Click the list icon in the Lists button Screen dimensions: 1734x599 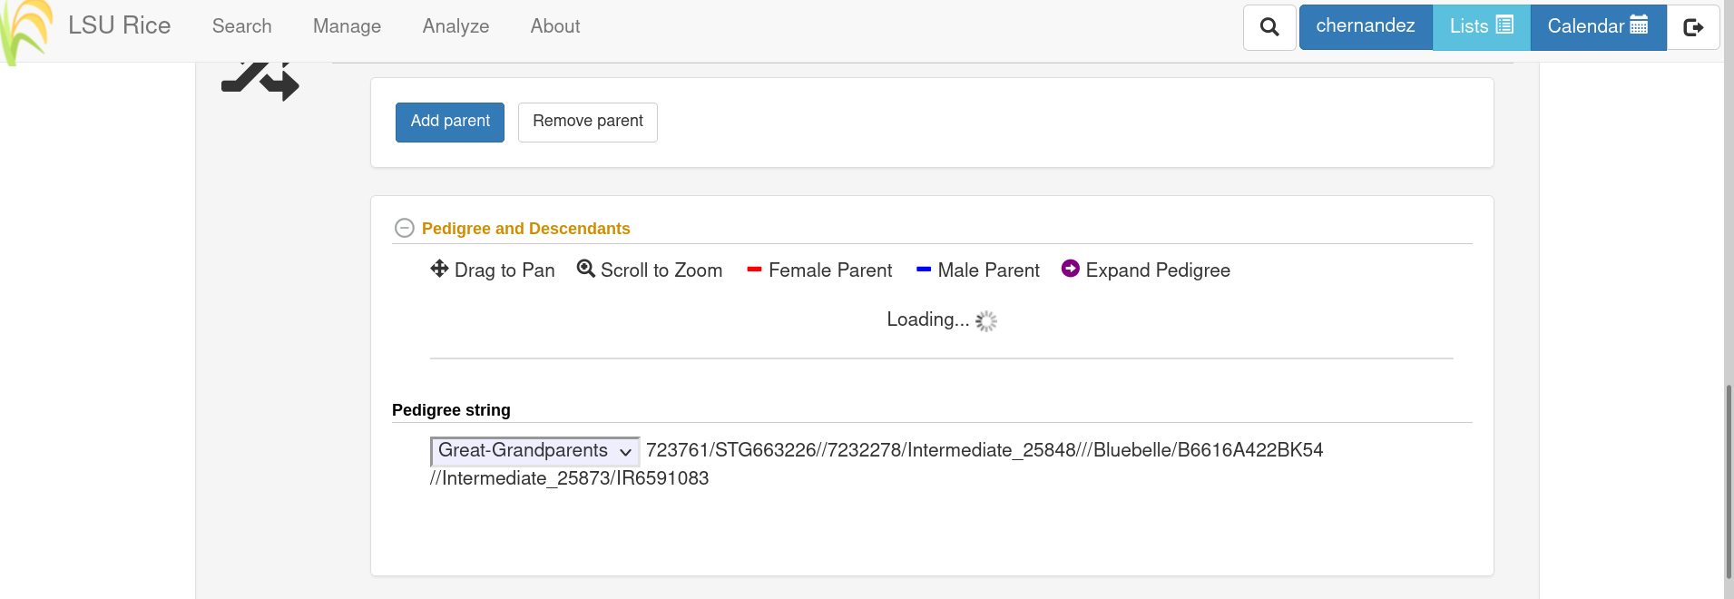[x=1504, y=25]
